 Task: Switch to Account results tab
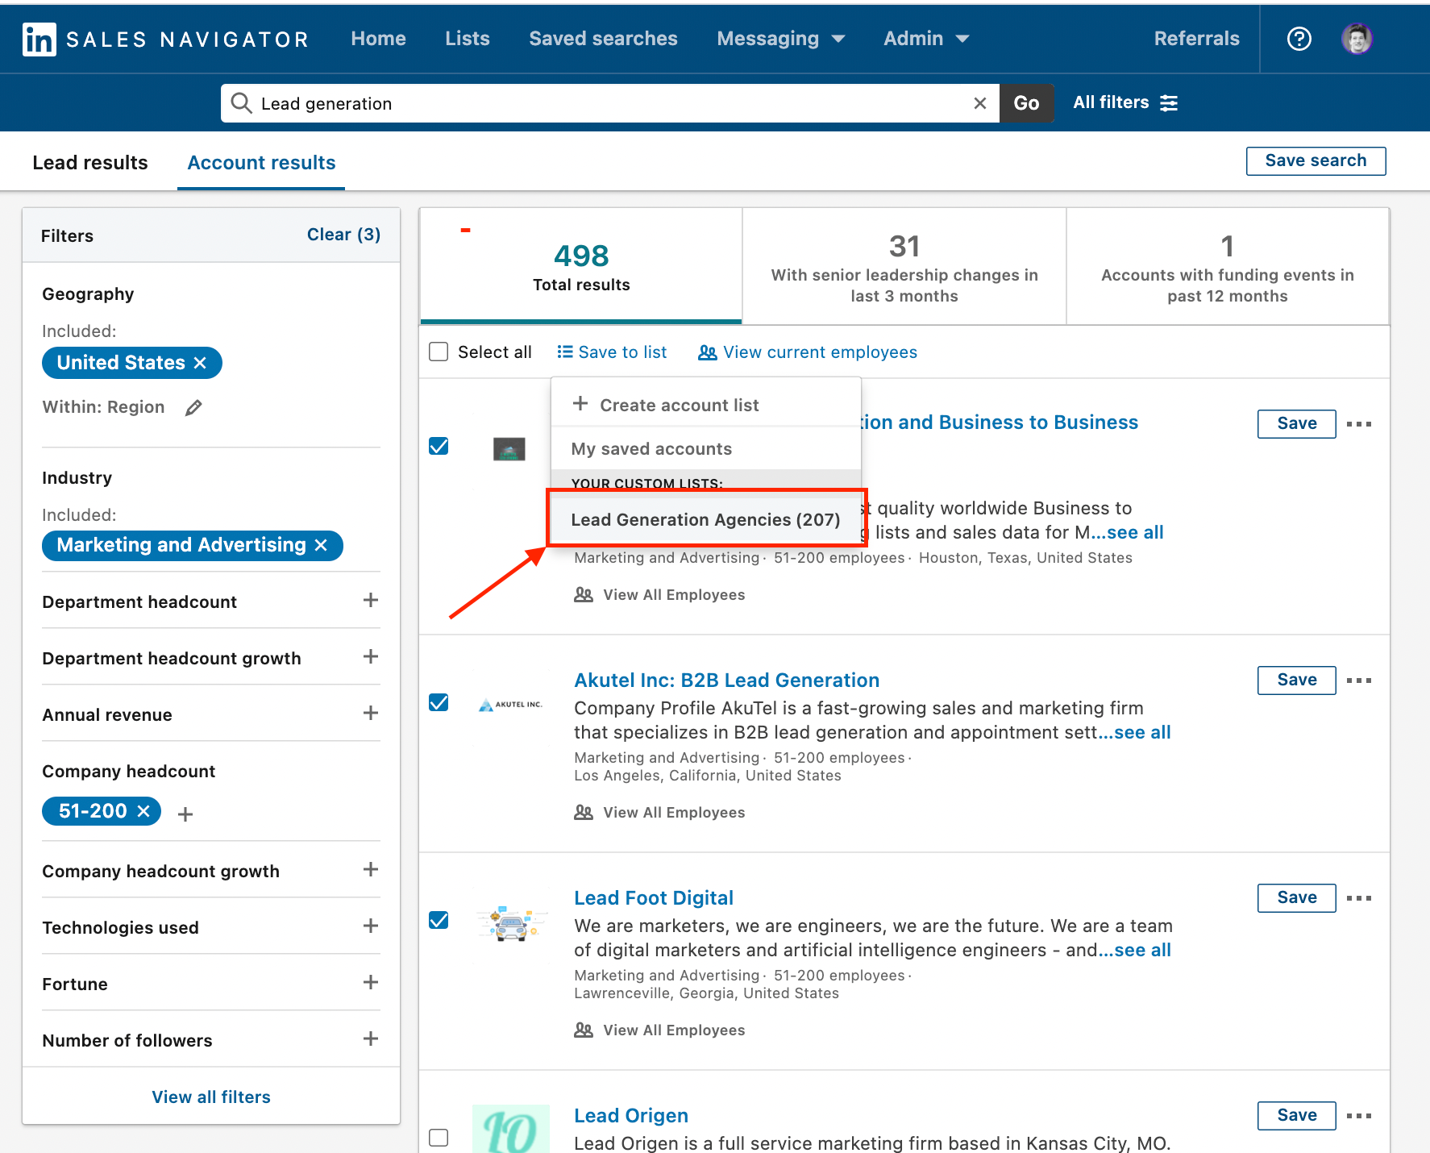point(261,163)
